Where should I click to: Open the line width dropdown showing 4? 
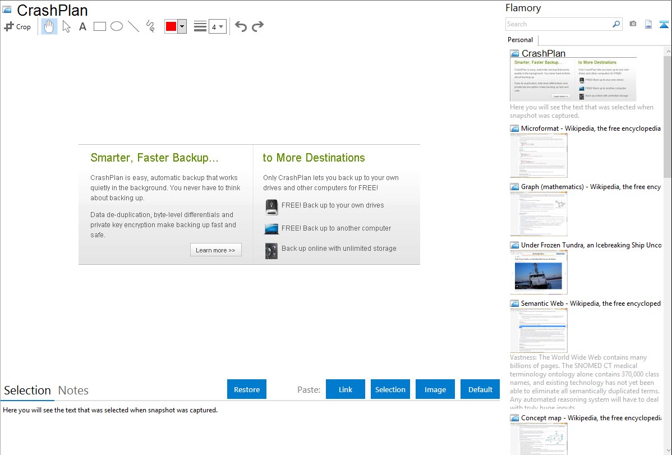[218, 26]
